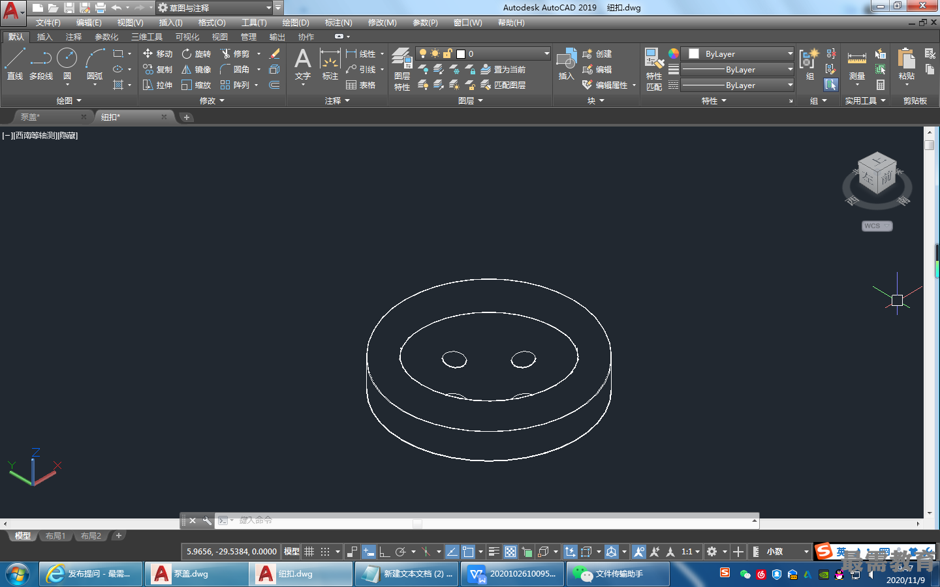Screen dimensions: 940x587
Task: Toggle transparency display in status bar
Action: (x=510, y=552)
